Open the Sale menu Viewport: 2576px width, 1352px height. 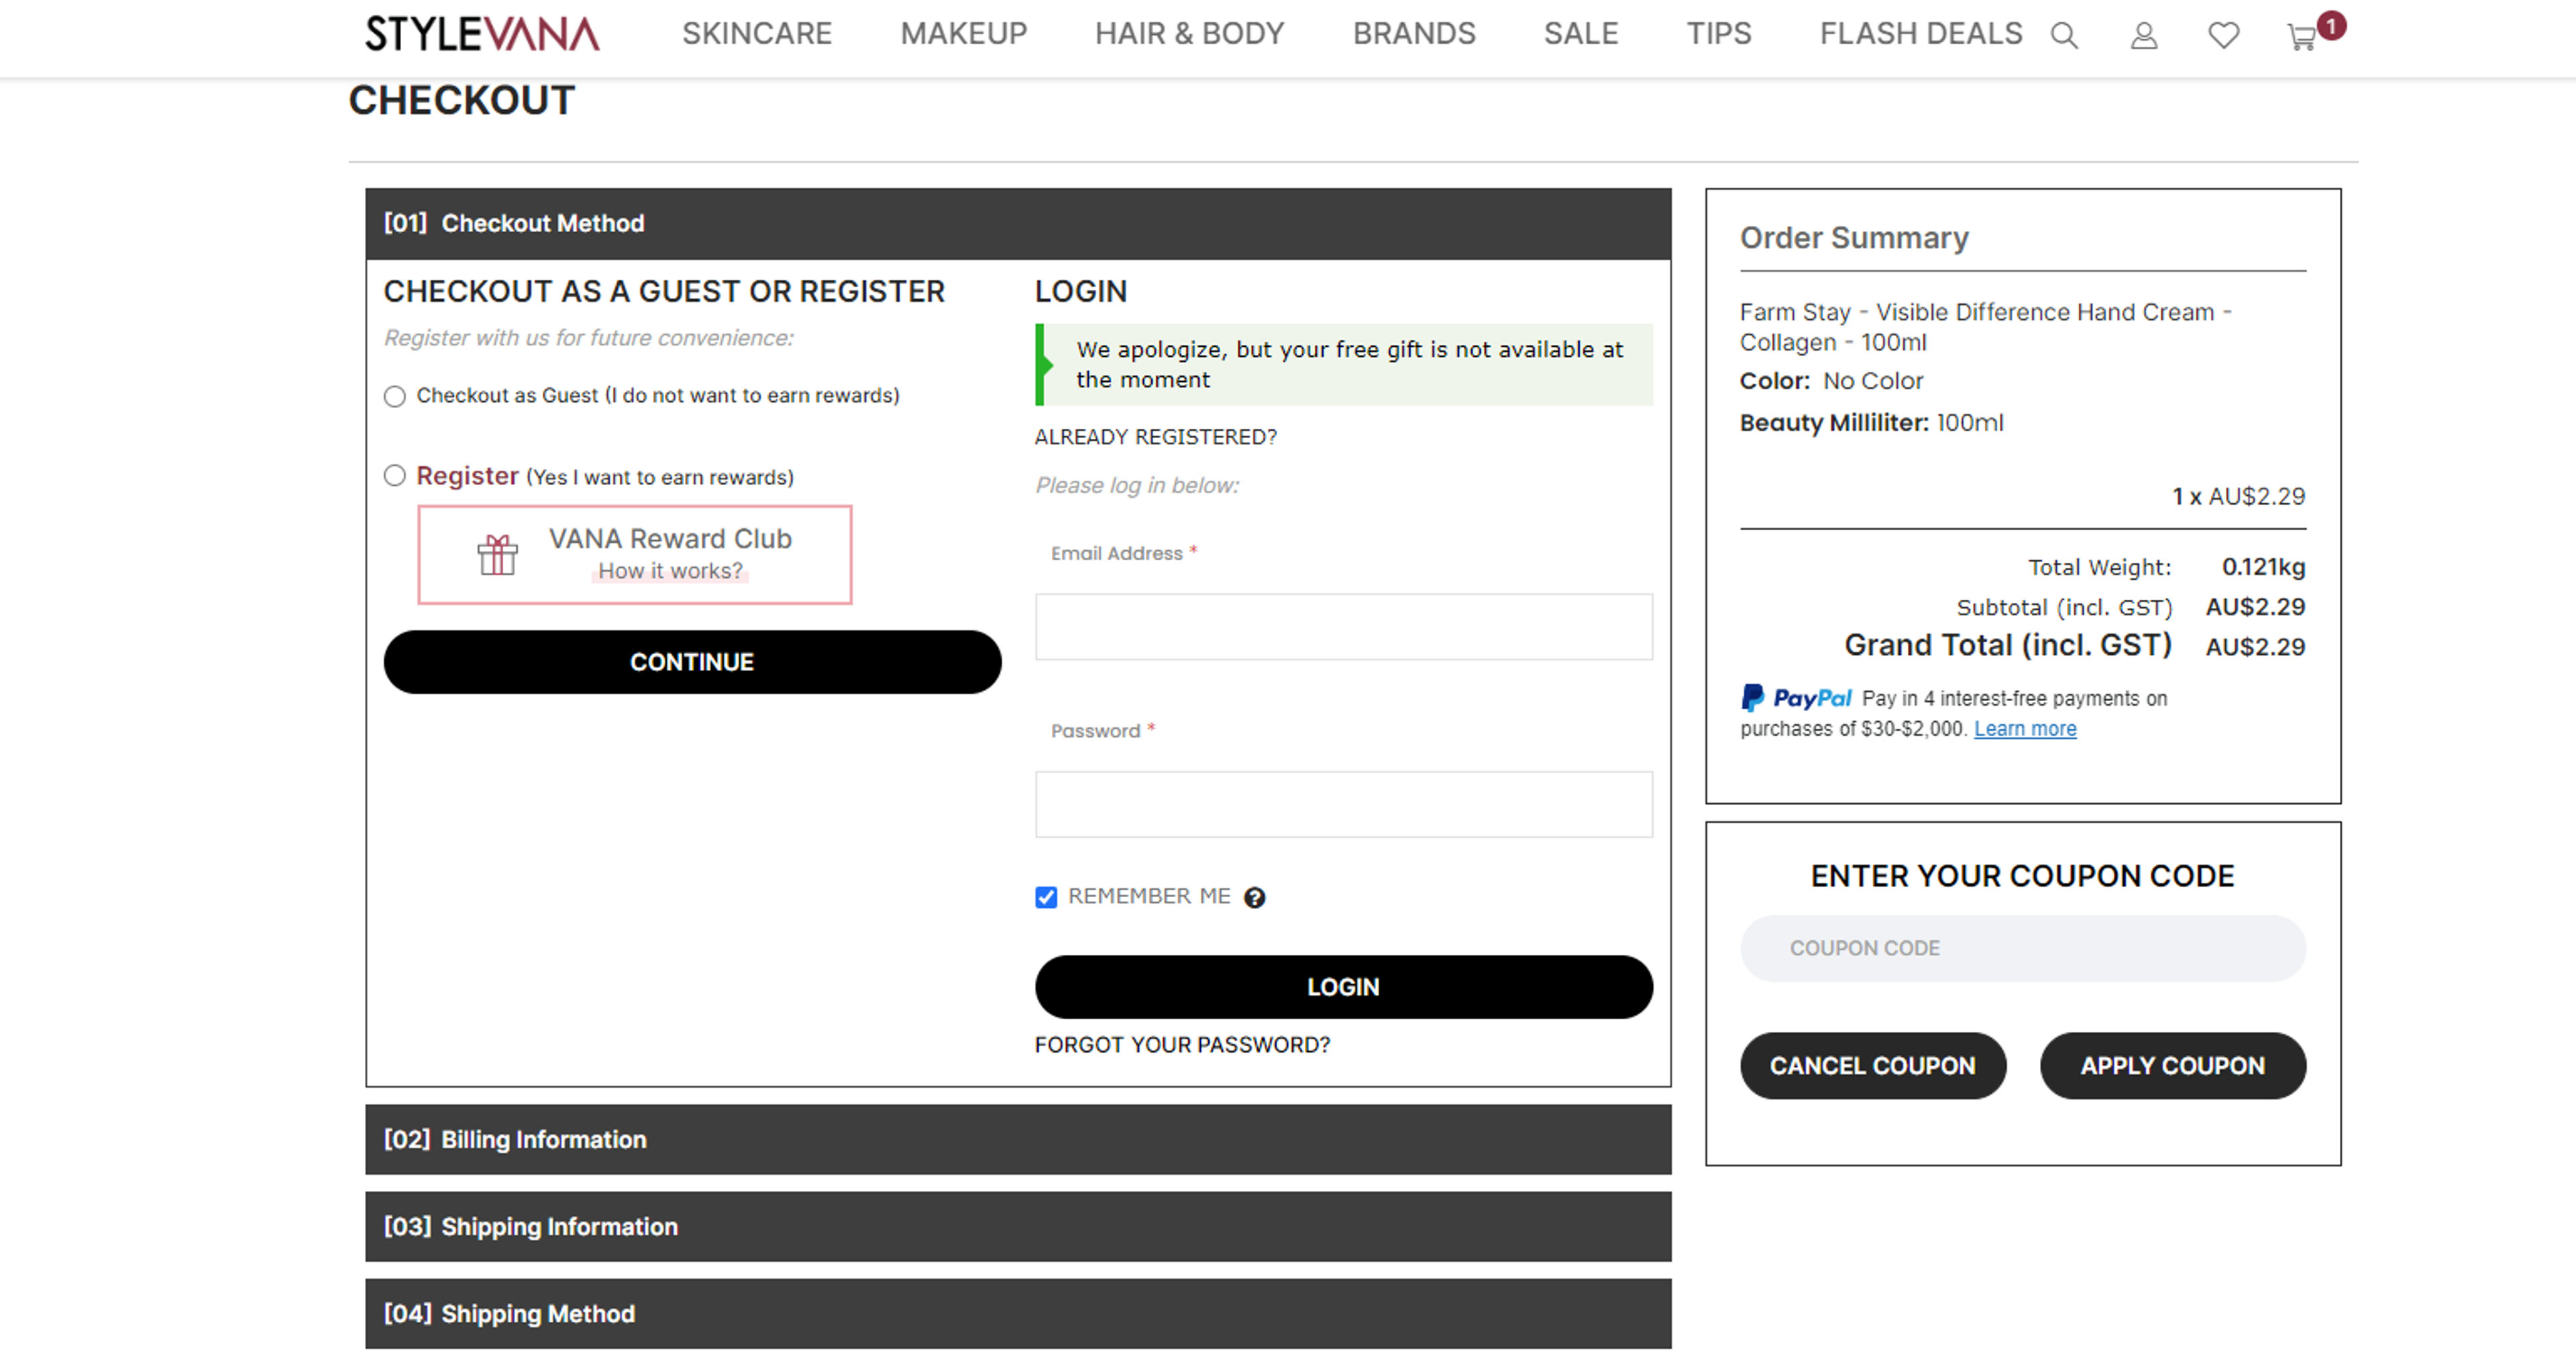(1581, 34)
